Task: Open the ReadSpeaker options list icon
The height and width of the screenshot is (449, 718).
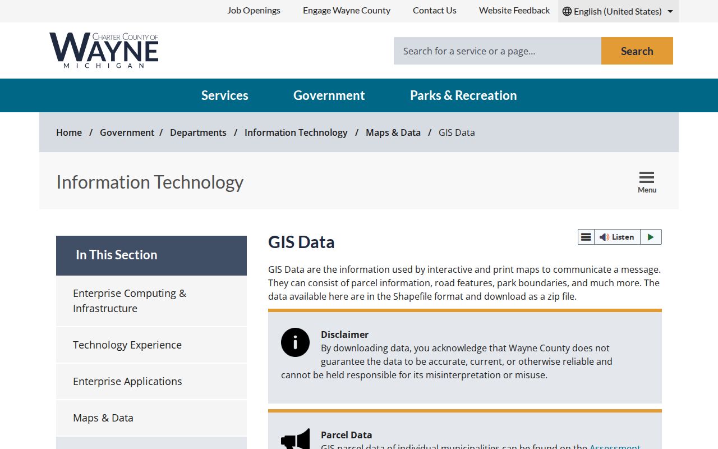Action: [x=586, y=237]
